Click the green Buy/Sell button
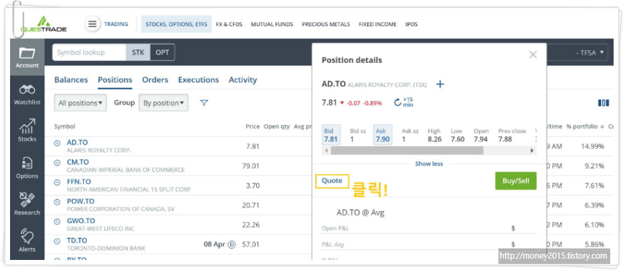 pyautogui.click(x=516, y=181)
